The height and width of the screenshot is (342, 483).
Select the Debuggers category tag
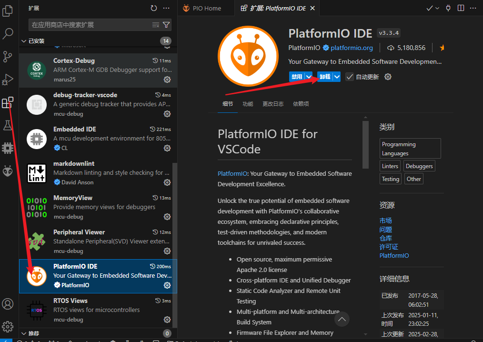coord(419,166)
